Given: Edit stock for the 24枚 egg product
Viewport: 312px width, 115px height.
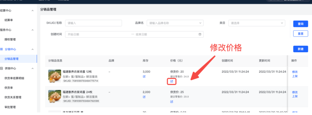Looking at the screenshot, I should (144, 97).
